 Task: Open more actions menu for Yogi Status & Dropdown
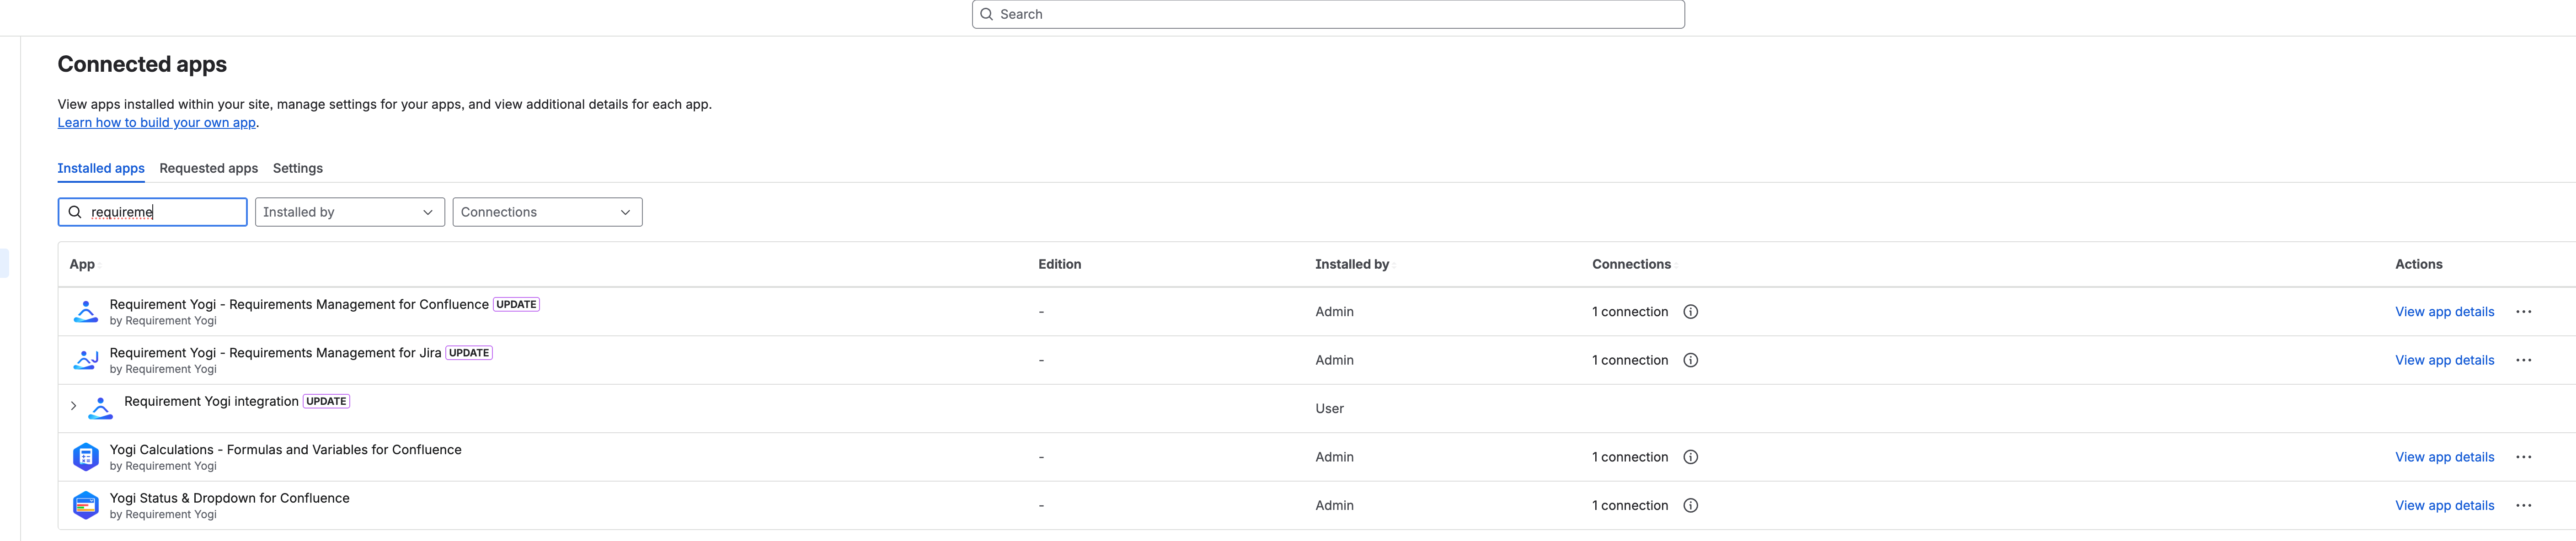2523,505
